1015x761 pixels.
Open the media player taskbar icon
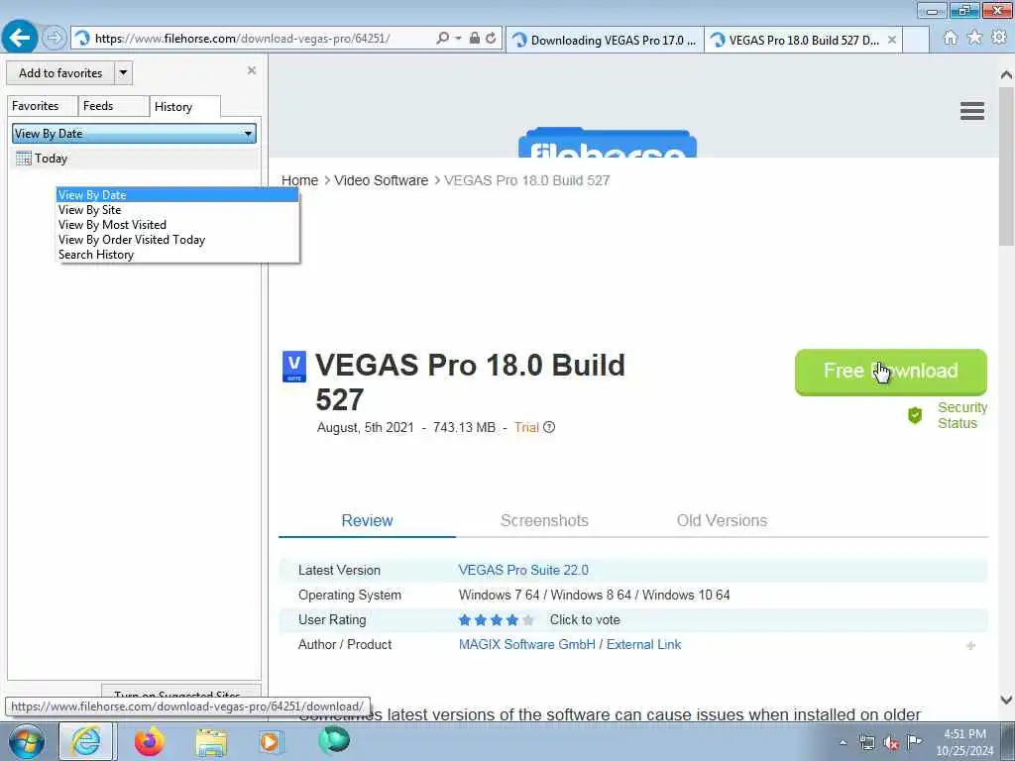click(x=271, y=741)
